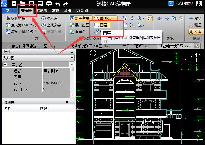Switch to the 高级 ribbon tab
The width and height of the screenshot is (205, 145).
[x=55, y=11]
